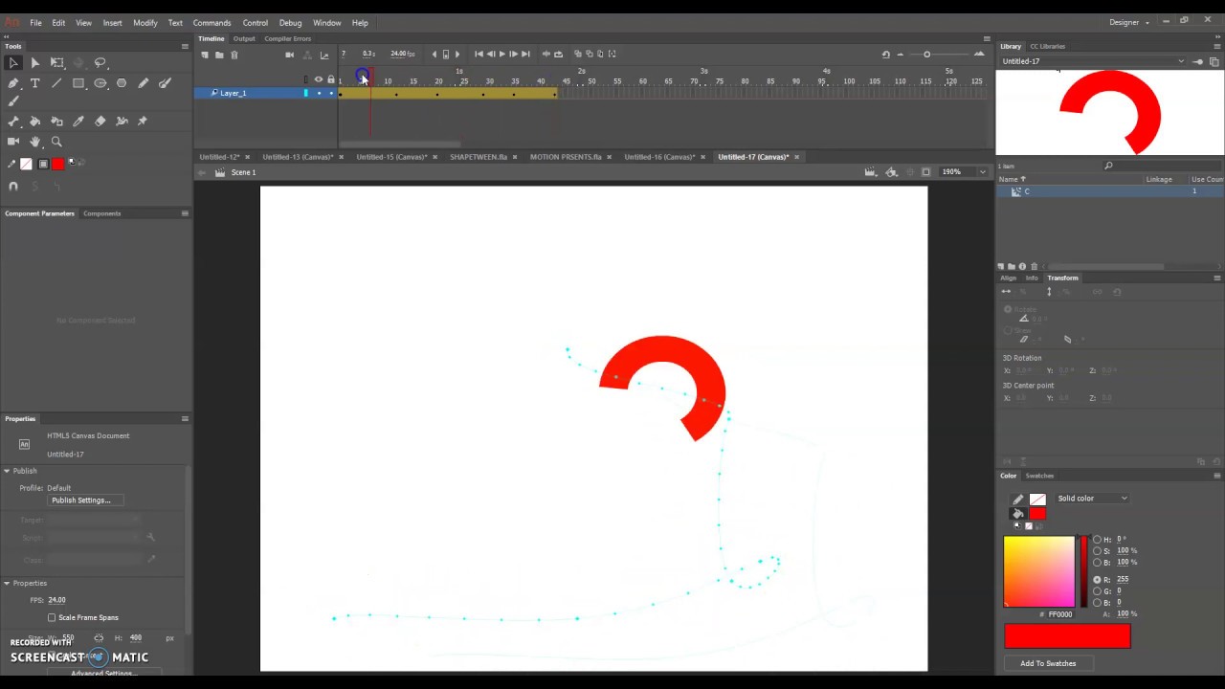
Task: Toggle visibility of all layers eye icon
Action: tap(319, 79)
